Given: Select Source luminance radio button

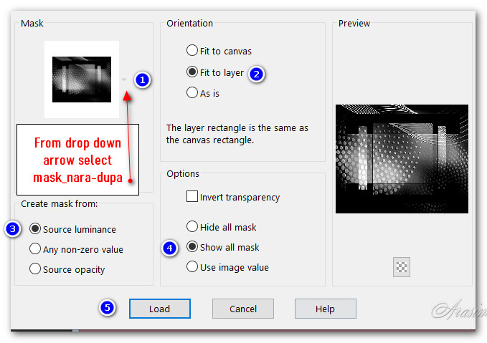Looking at the screenshot, I should pos(35,229).
